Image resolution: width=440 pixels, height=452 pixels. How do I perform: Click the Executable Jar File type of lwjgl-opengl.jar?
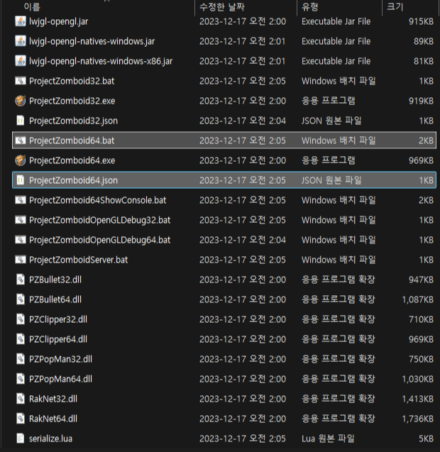[336, 21]
